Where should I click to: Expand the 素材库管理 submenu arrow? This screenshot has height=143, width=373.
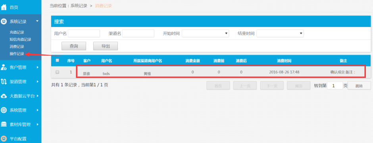[x=38, y=124]
